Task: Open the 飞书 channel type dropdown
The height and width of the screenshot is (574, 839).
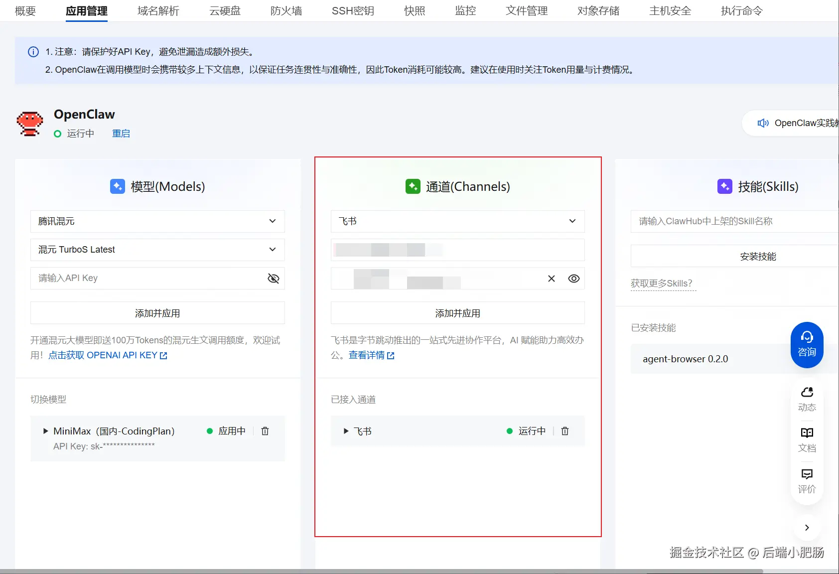Action: [458, 221]
